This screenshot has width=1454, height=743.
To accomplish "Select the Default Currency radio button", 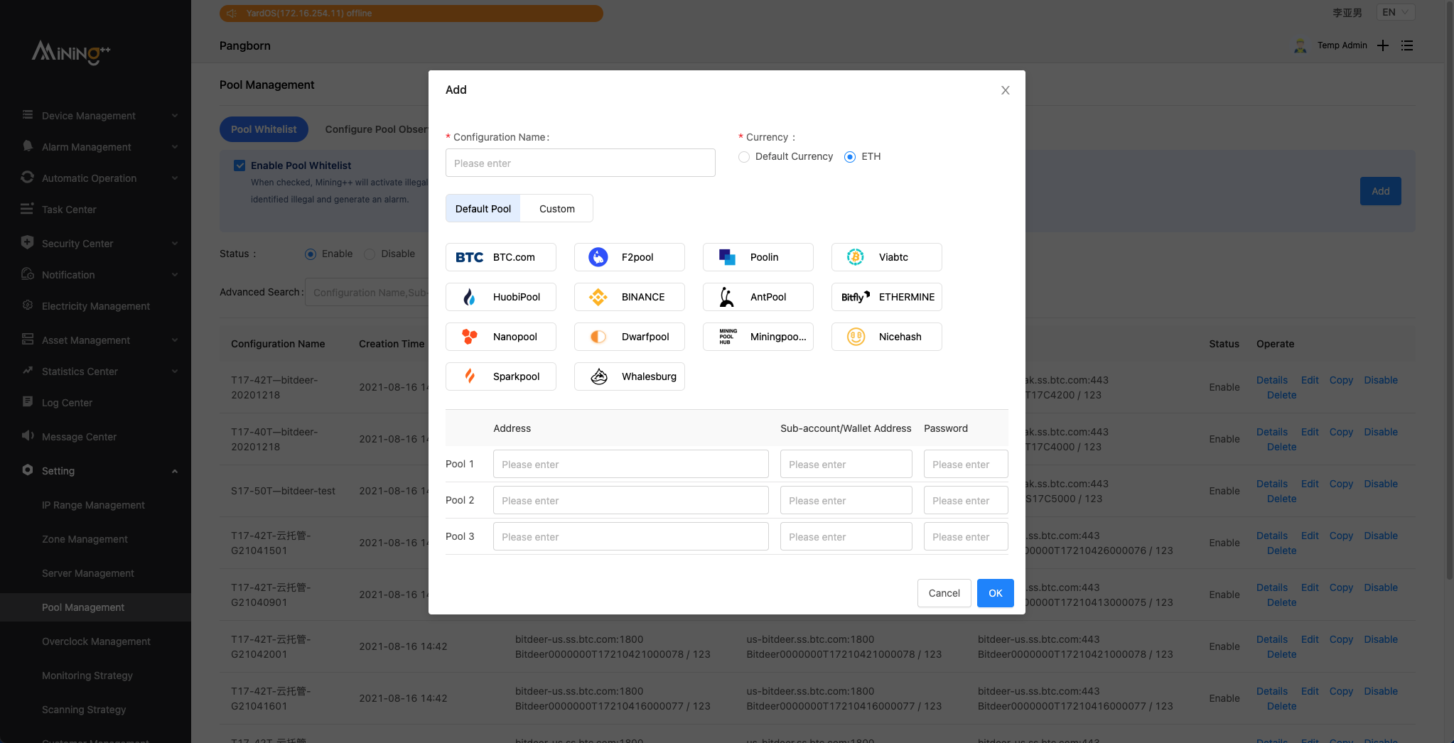I will [744, 157].
